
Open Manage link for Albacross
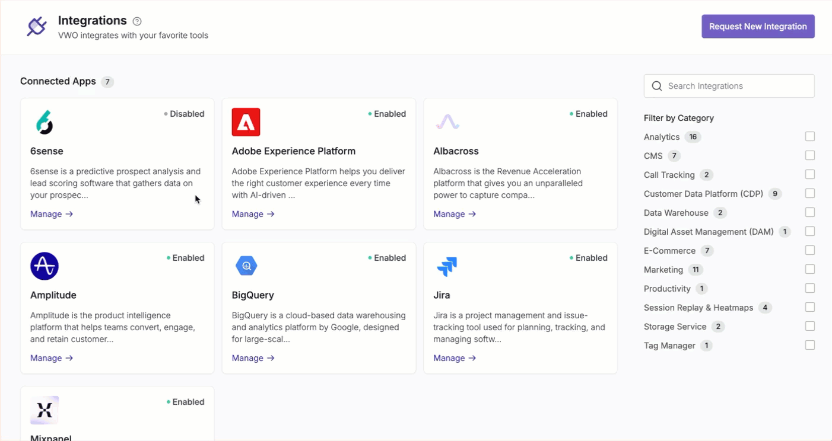455,214
